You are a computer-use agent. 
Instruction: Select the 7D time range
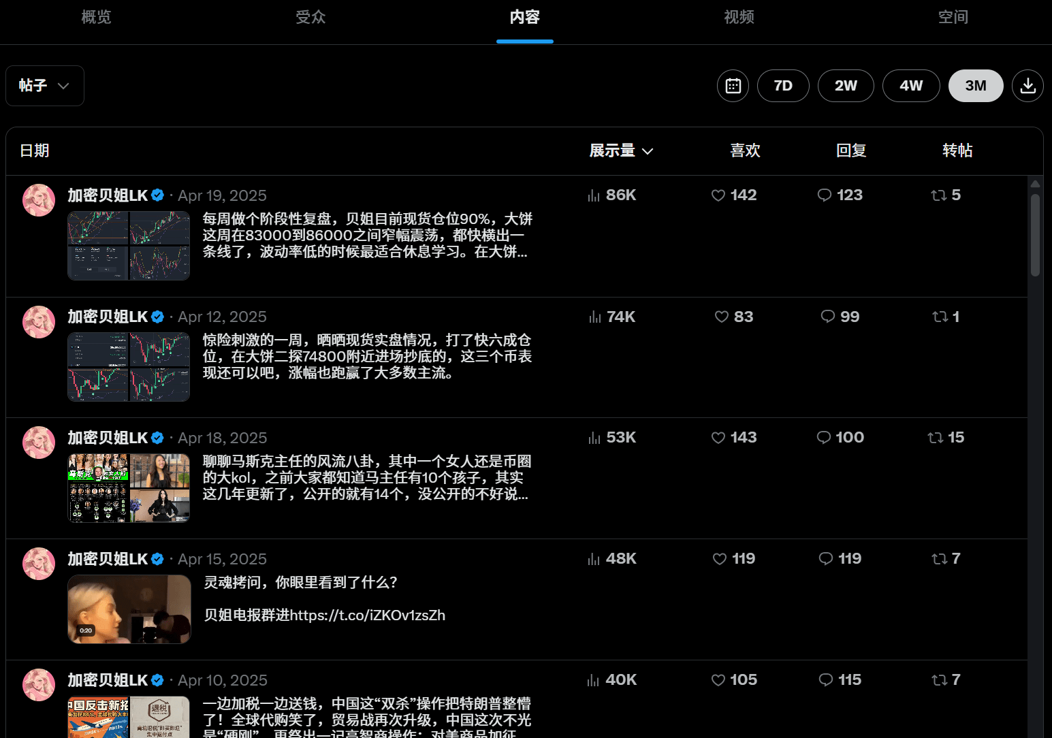tap(783, 86)
